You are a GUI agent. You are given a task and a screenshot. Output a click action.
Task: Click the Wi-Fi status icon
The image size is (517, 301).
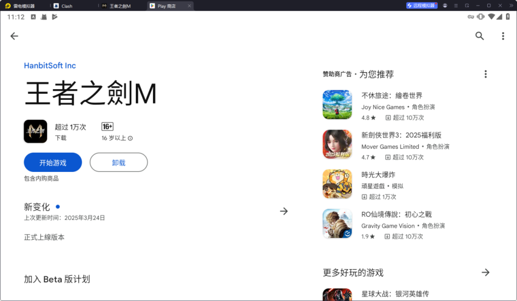coord(491,17)
